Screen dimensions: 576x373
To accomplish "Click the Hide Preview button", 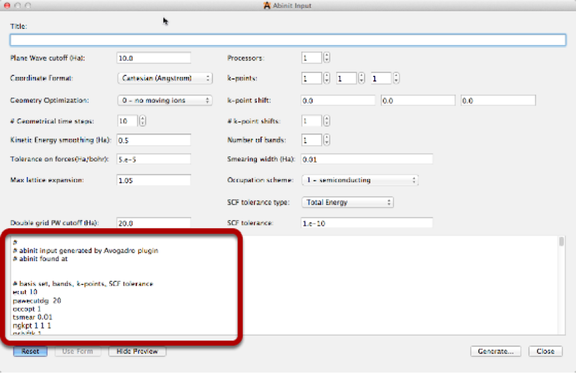I will pyautogui.click(x=137, y=351).
